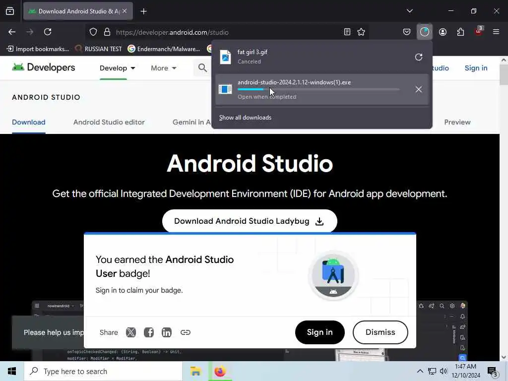Reload the current page
Screen dimensions: 508x381
pyautogui.click(x=48, y=32)
